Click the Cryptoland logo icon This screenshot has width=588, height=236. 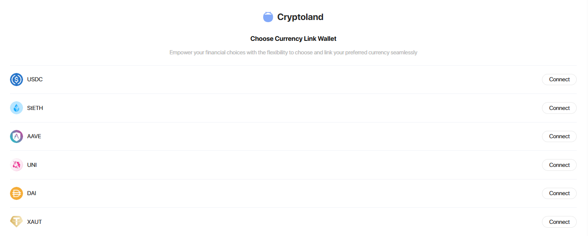268,17
